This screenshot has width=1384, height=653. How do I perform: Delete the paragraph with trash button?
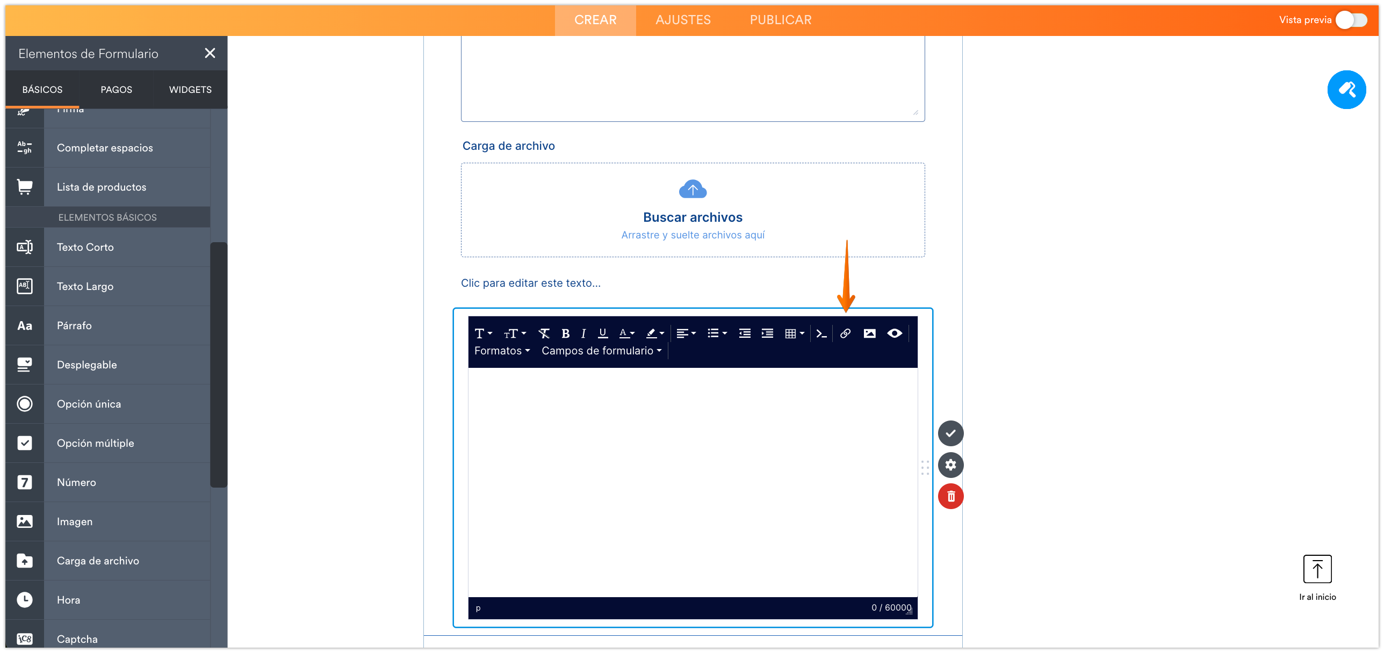click(950, 496)
